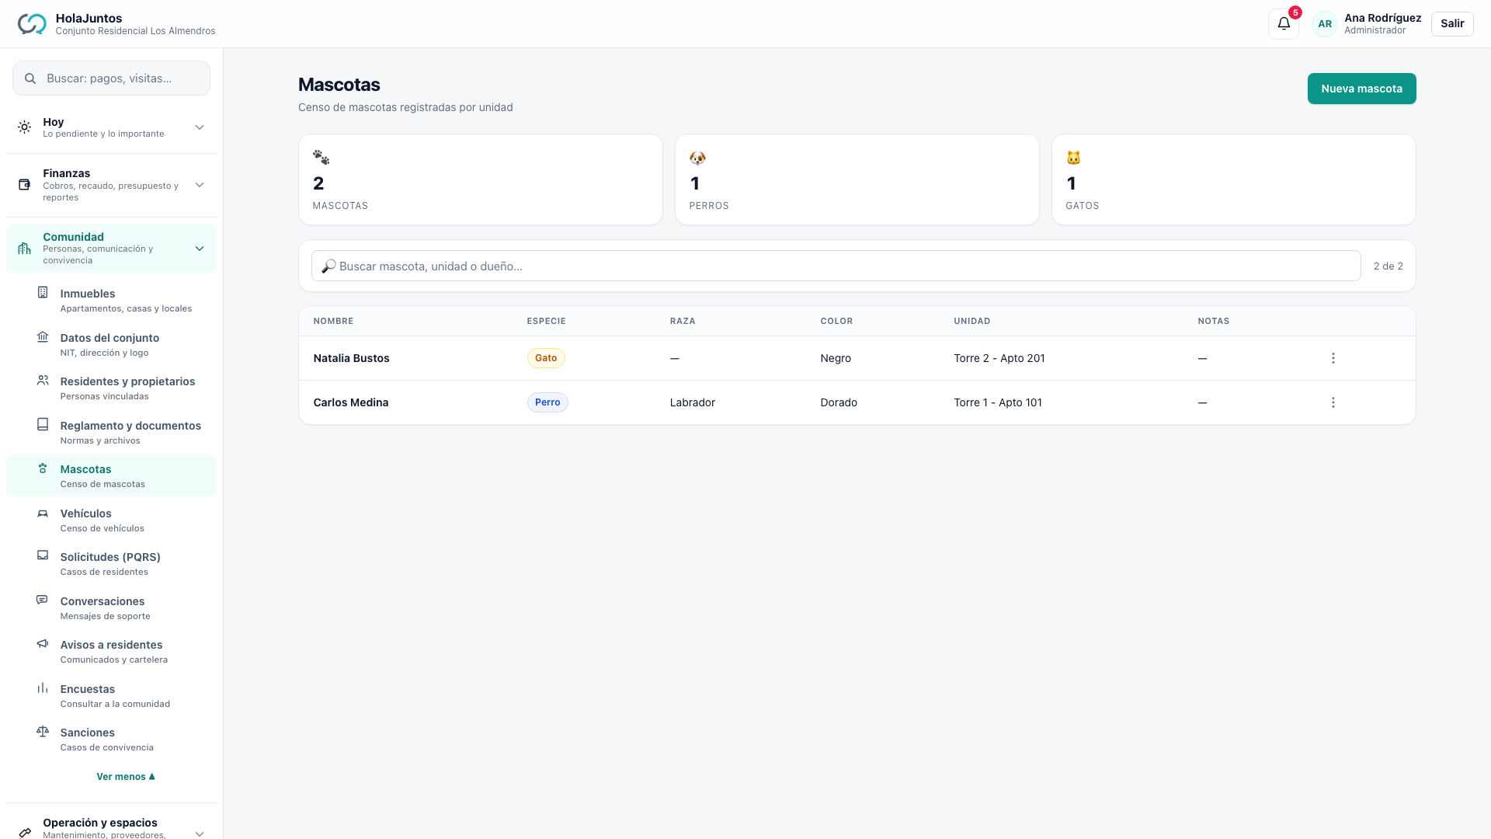Expand the Finanzas section chevron
The image size is (1491, 839).
click(200, 185)
